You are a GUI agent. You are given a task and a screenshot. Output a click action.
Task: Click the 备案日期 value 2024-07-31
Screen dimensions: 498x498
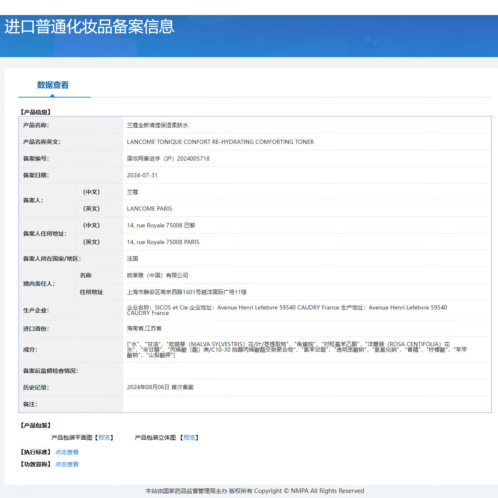(x=142, y=175)
